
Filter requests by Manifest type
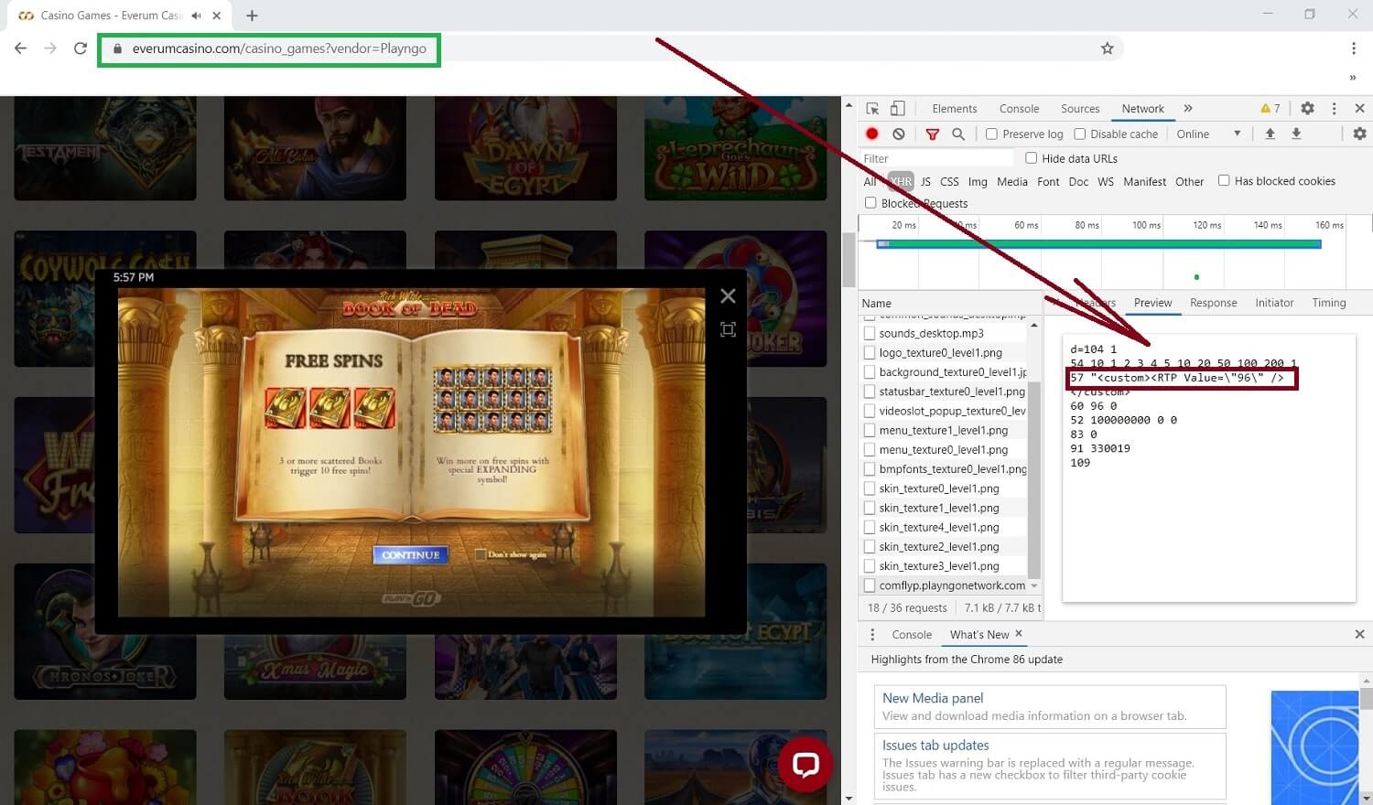1144,182
